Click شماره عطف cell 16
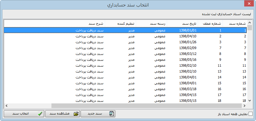Screen dimensions: 256x121 point(219,89)
